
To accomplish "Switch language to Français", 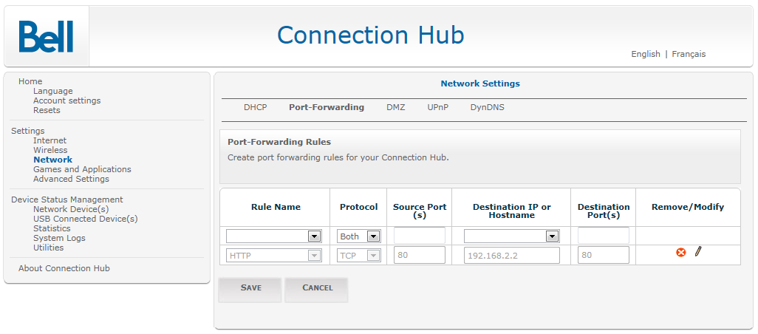I will pos(689,54).
